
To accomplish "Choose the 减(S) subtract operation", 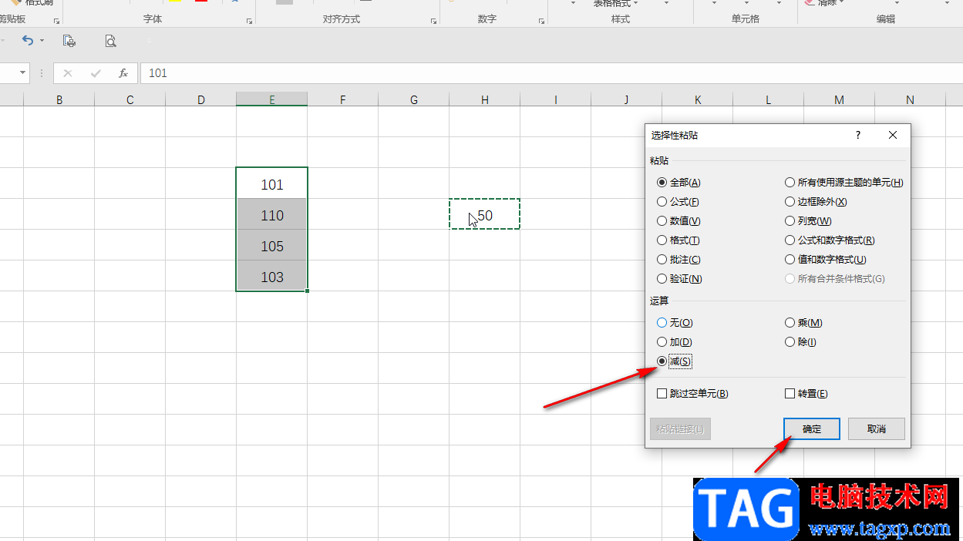I will click(674, 361).
